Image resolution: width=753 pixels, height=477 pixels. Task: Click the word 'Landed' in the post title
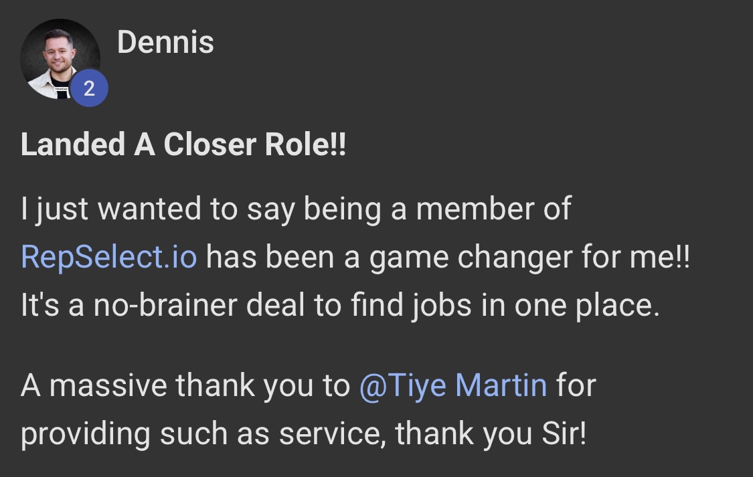pos(73,145)
